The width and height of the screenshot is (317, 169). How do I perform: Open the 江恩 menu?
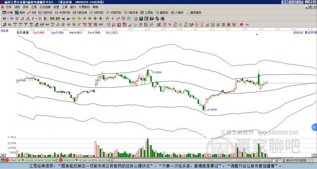point(34,7)
